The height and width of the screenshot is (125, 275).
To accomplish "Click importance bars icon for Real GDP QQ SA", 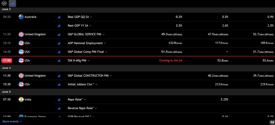I will pos(59,17).
